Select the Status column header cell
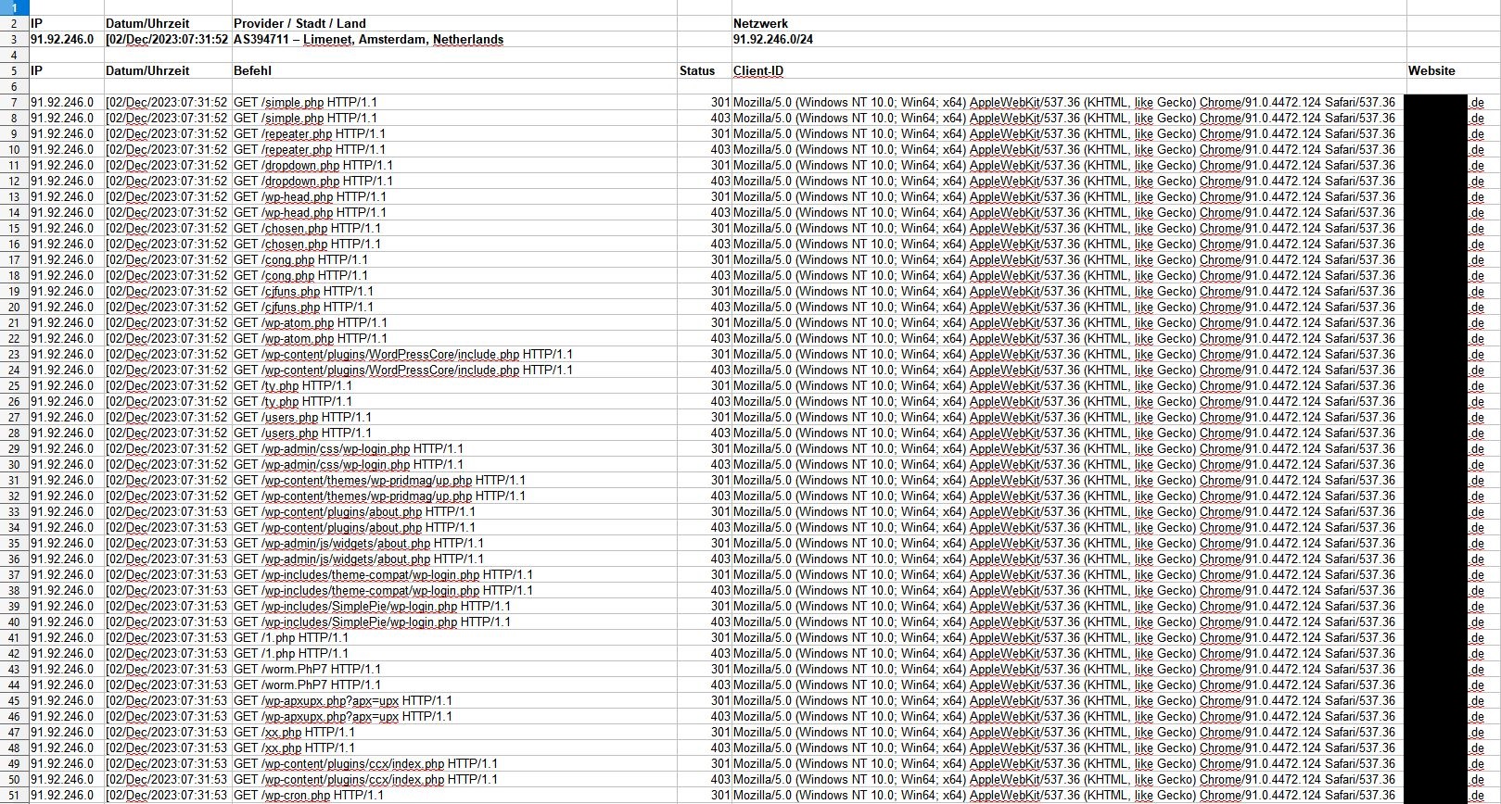1501x804 pixels. click(x=705, y=70)
